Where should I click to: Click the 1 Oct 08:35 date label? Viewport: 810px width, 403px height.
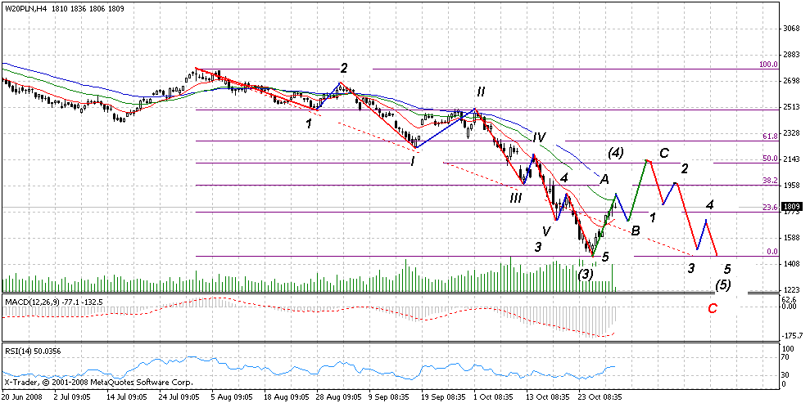coord(493,397)
